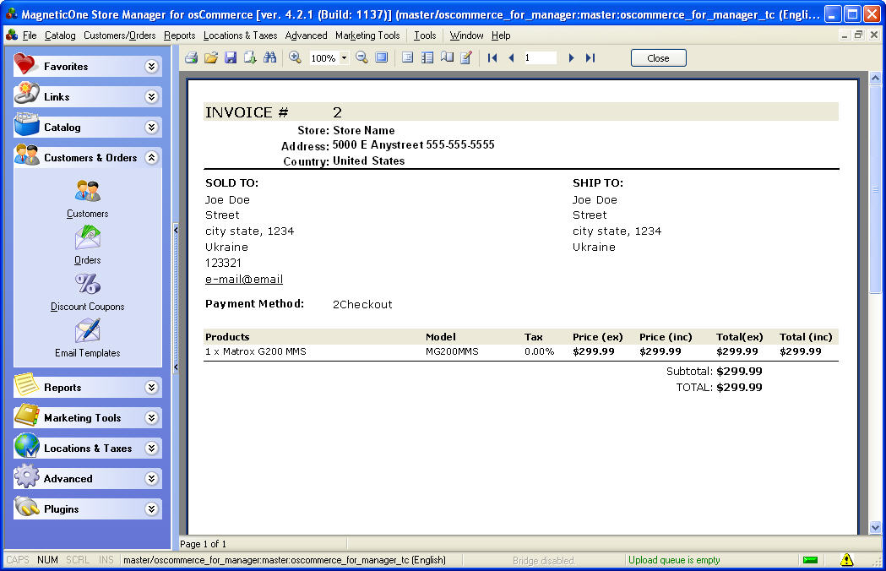Go to the last page arrow
The image size is (886, 571).
point(590,57)
